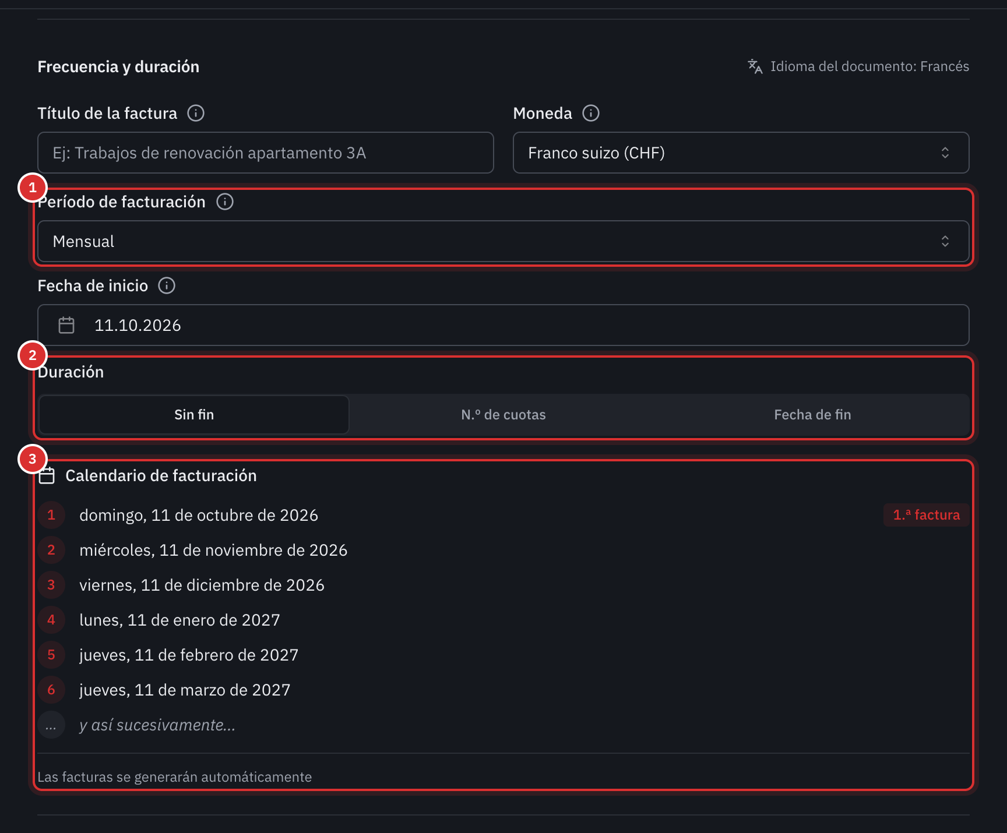The image size is (1007, 833).
Task: Click the number 6 circle in schedule
Action: 51,690
